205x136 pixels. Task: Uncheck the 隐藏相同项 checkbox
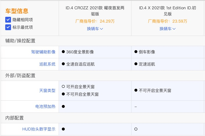pyautogui.click(x=8, y=20)
